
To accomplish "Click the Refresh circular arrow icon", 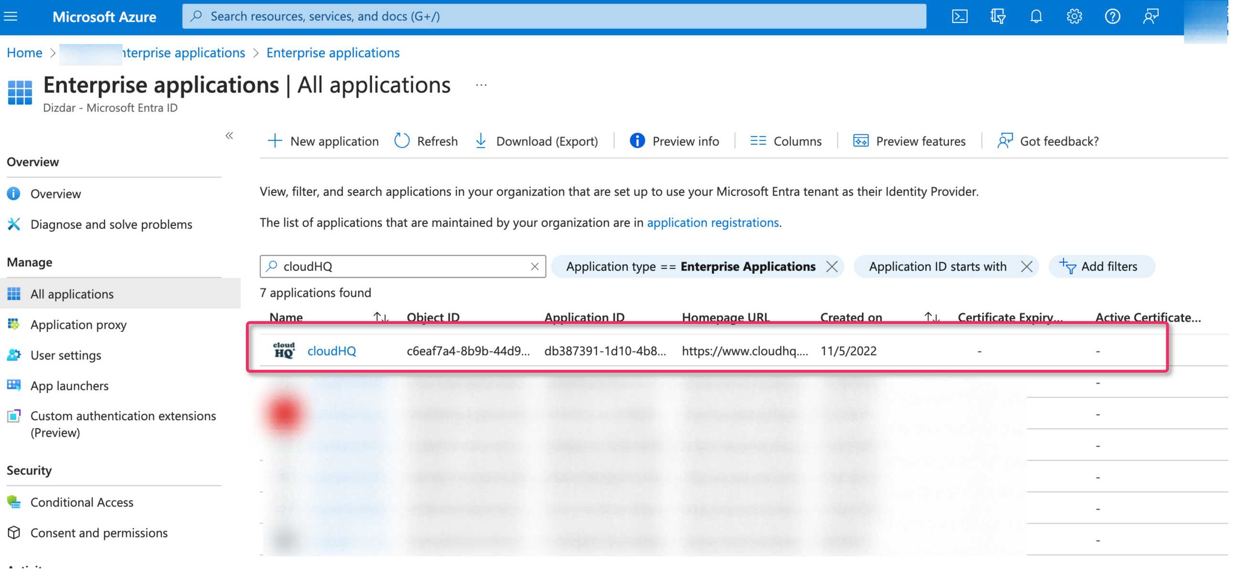I will tap(401, 140).
